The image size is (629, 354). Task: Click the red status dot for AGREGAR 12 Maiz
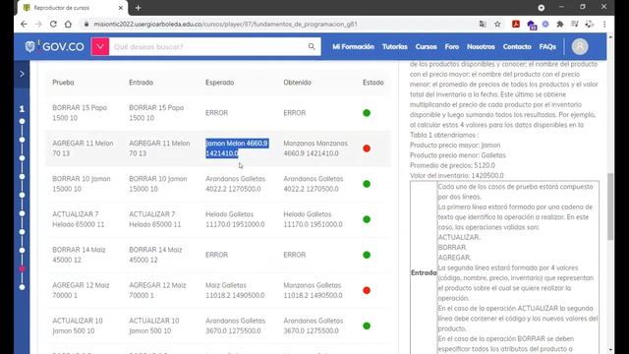click(x=367, y=290)
